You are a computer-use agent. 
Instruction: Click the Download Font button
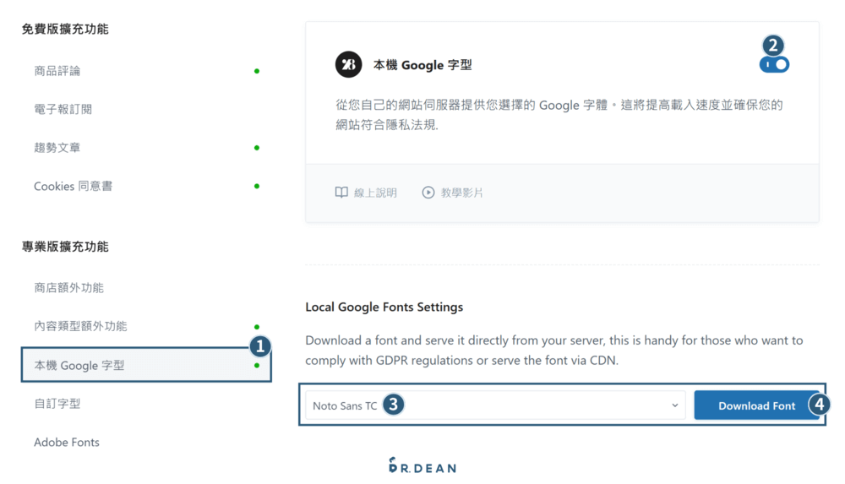click(756, 405)
